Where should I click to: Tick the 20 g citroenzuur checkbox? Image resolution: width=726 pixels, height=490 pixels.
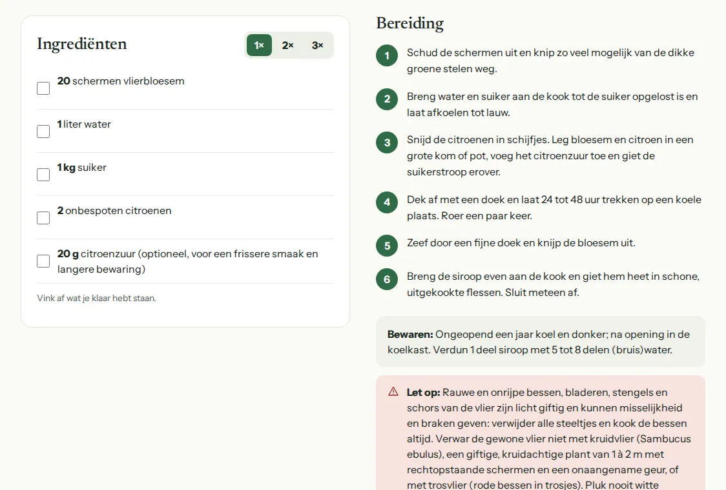43,260
